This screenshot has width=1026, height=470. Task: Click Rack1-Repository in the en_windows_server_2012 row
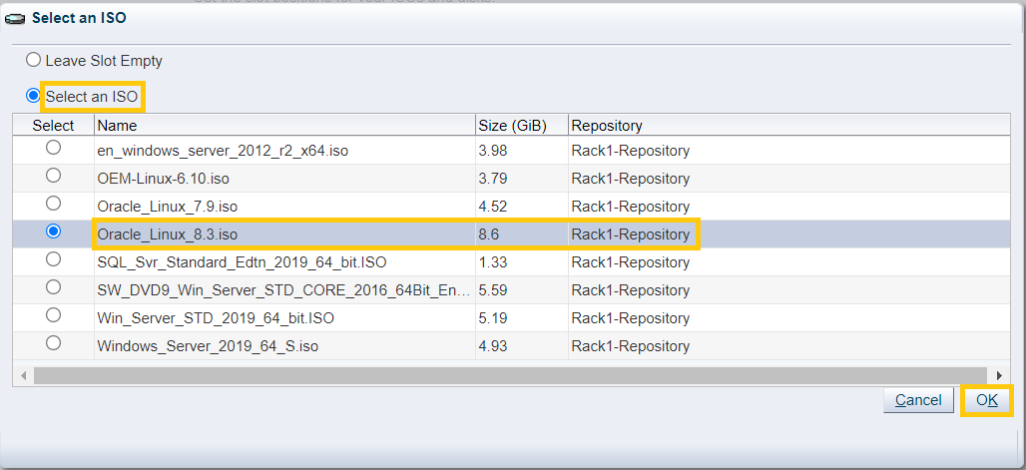[x=630, y=151]
